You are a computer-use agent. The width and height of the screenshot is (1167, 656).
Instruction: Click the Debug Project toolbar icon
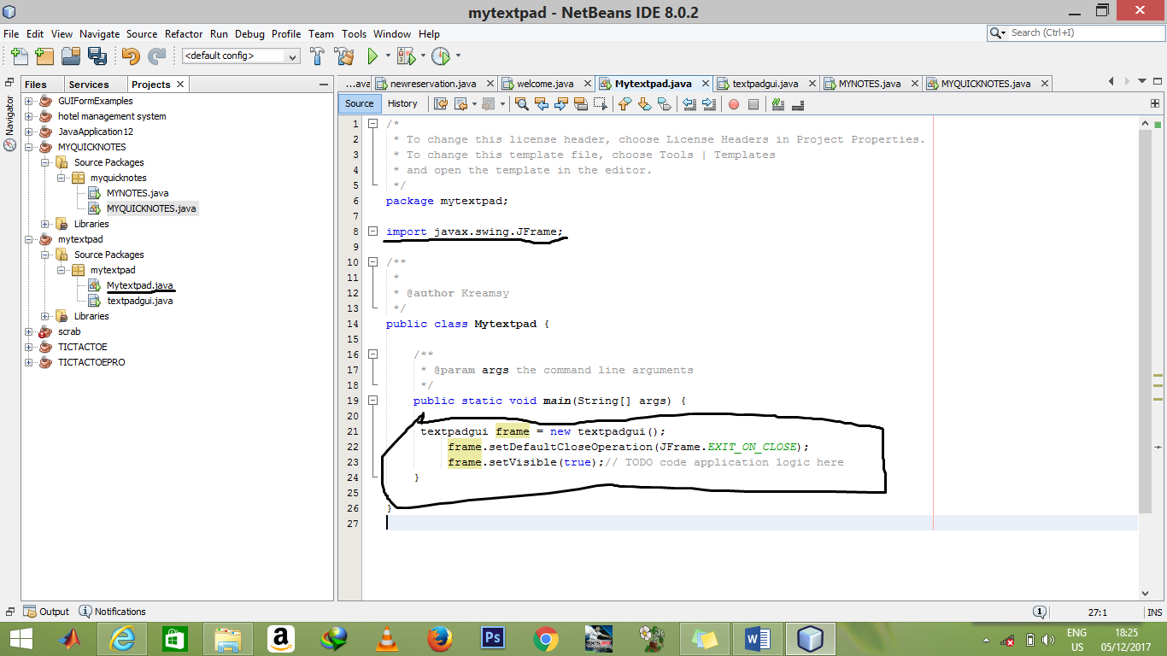(x=405, y=56)
